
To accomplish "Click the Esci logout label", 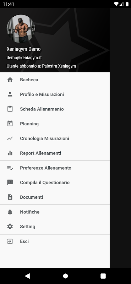I will 24,241.
